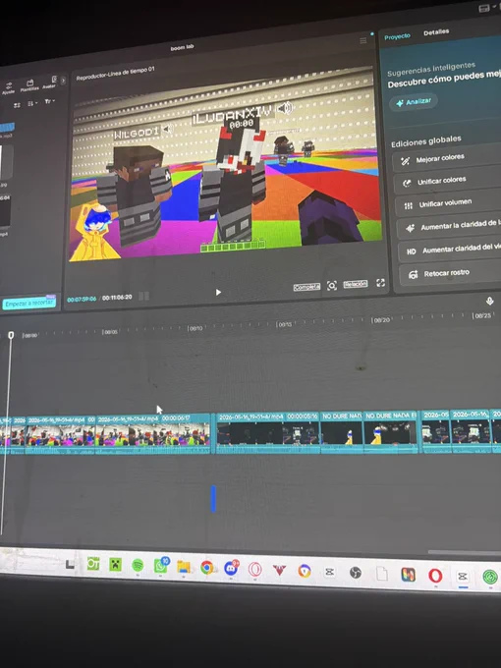Open the blank document icon in taskbar
The width and height of the screenshot is (501, 668).
coord(382,574)
